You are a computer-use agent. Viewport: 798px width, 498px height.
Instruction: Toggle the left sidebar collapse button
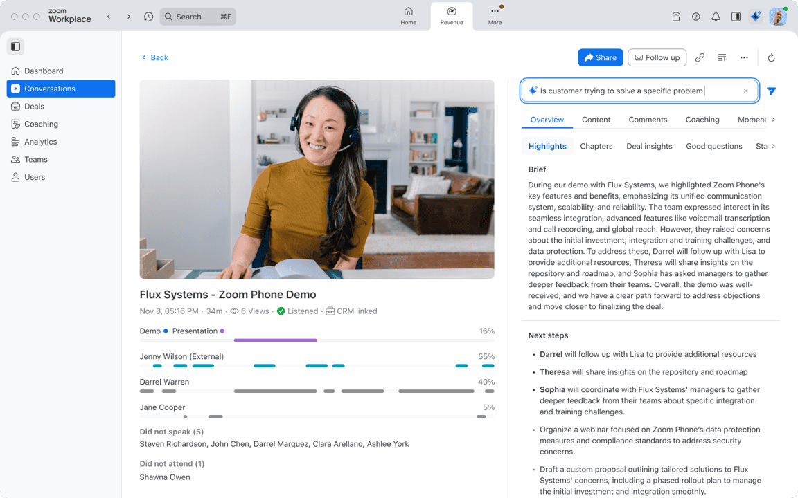coord(15,46)
